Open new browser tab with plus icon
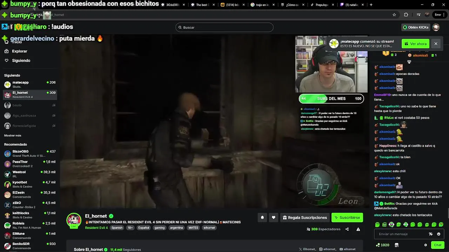 [371, 5]
